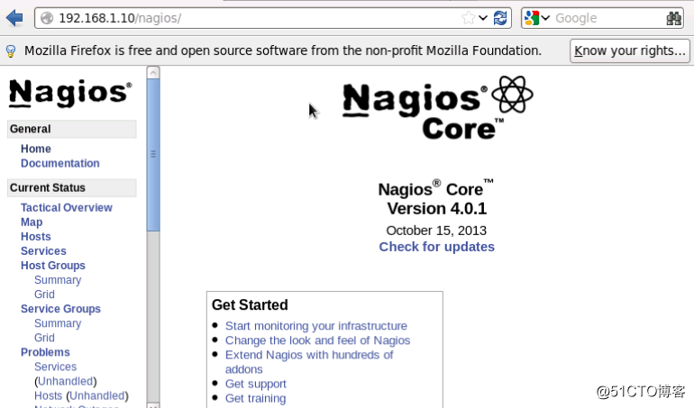Open Grid under Host Groups
The image size is (694, 408).
(45, 295)
